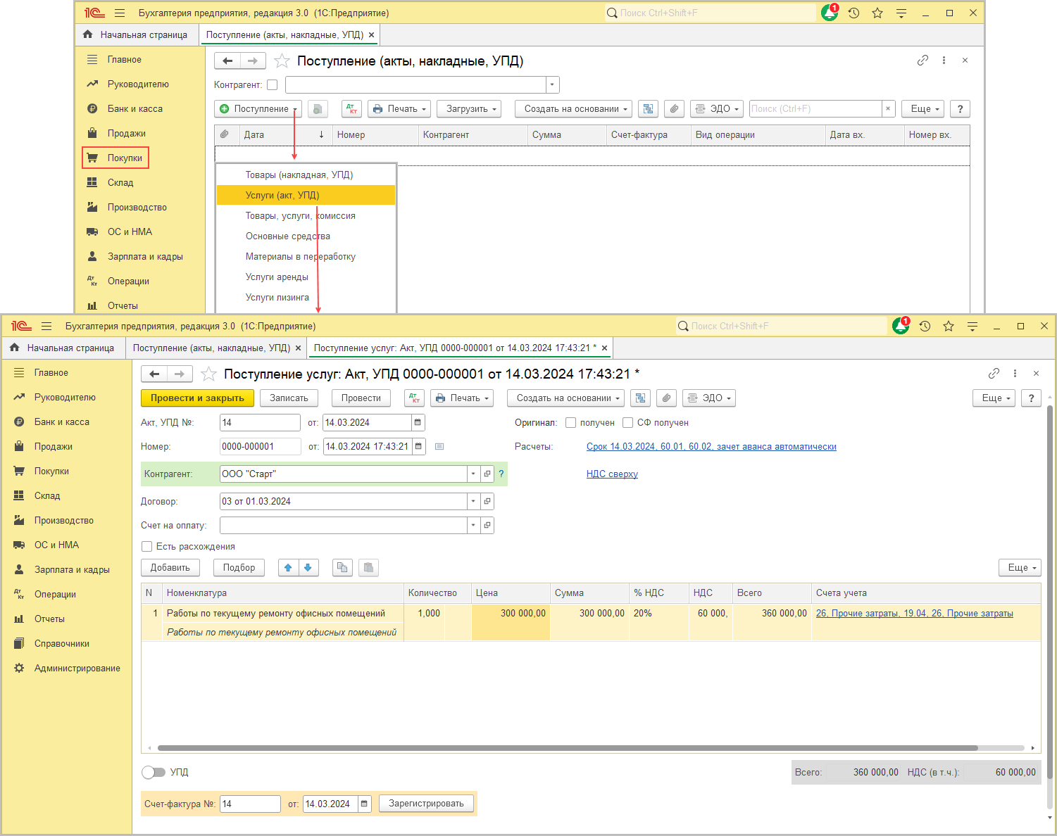Get link to document icon in lower window
The width and height of the screenshot is (1057, 836).
(994, 374)
